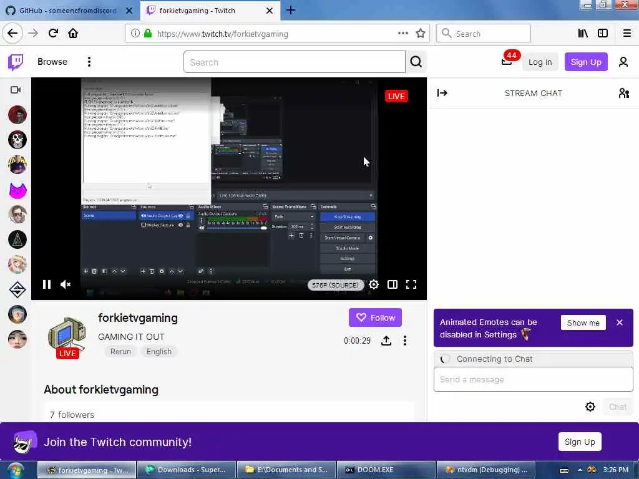
Task: Unmute the stream volume
Action: [65, 284]
